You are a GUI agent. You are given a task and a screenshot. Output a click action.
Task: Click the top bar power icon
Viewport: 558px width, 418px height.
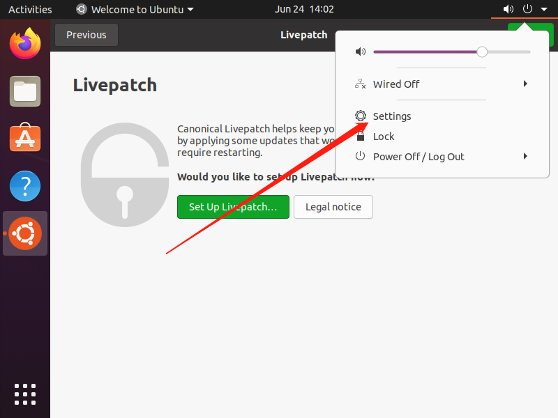[527, 10]
